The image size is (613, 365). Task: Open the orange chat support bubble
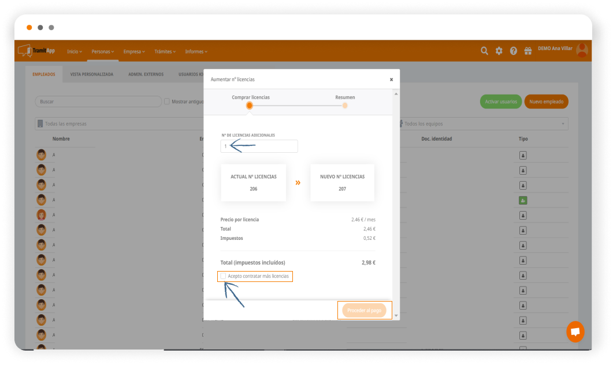point(575,332)
